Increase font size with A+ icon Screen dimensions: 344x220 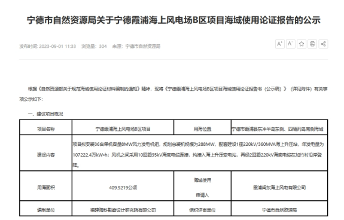point(280,44)
